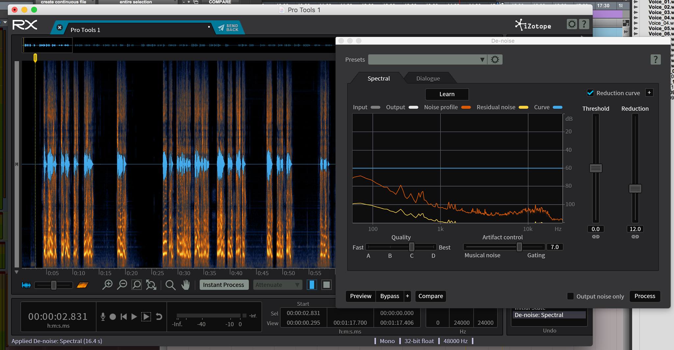674x350 pixels.
Task: Start playback with the play button
Action: [x=134, y=317]
